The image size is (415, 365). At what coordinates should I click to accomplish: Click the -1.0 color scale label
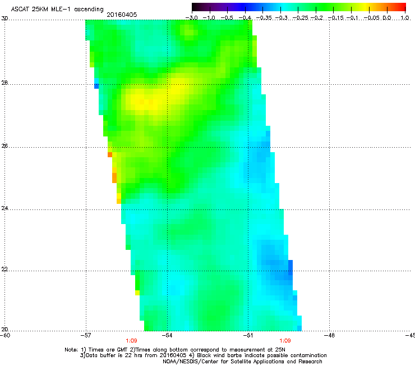point(209,18)
